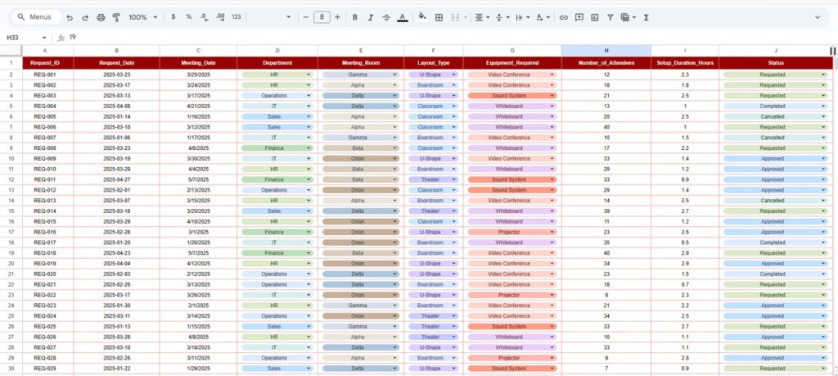
Task: Click the Menus search box
Action: click(x=34, y=17)
